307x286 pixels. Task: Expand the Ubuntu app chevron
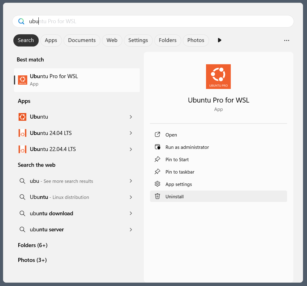[131, 117]
